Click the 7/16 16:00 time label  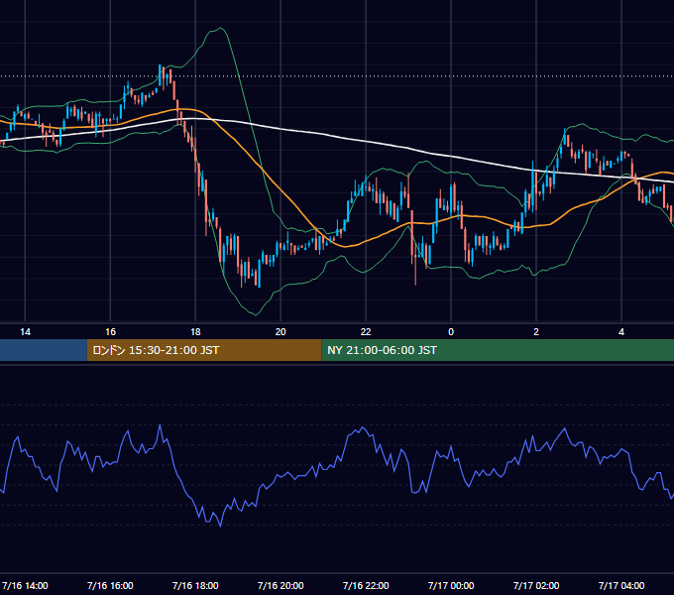point(110,585)
